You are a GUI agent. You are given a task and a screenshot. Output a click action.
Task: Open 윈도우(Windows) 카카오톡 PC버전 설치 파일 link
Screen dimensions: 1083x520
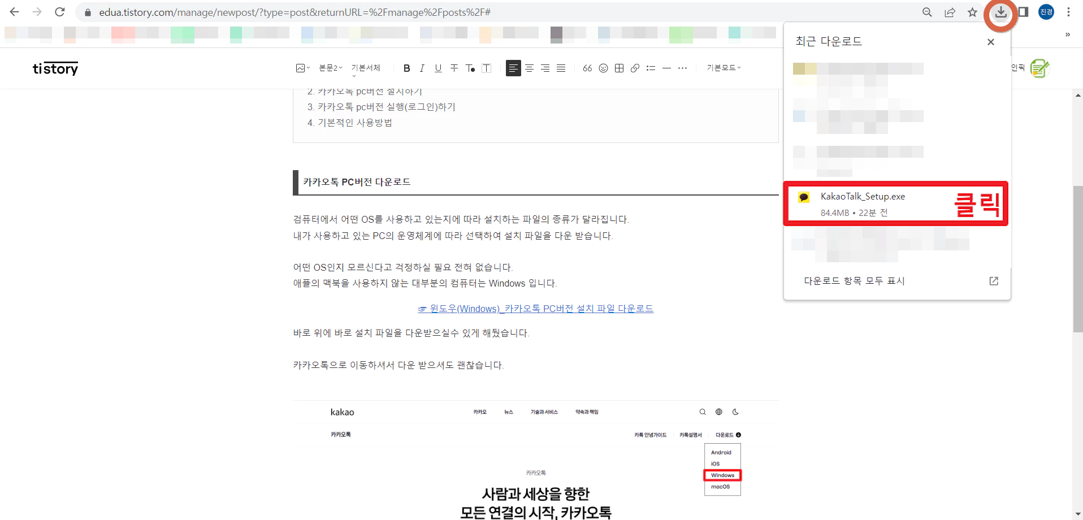[x=535, y=309]
